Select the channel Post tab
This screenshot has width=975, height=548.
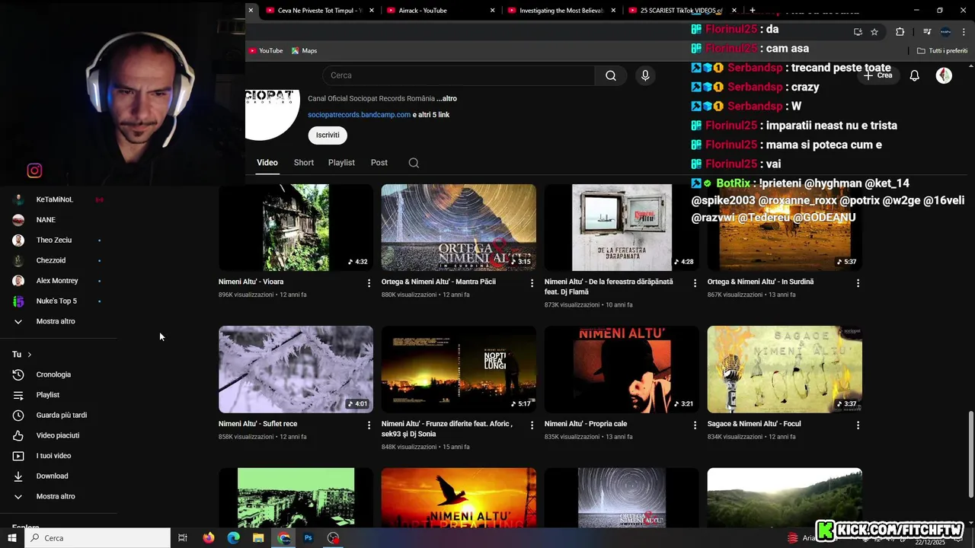point(379,163)
